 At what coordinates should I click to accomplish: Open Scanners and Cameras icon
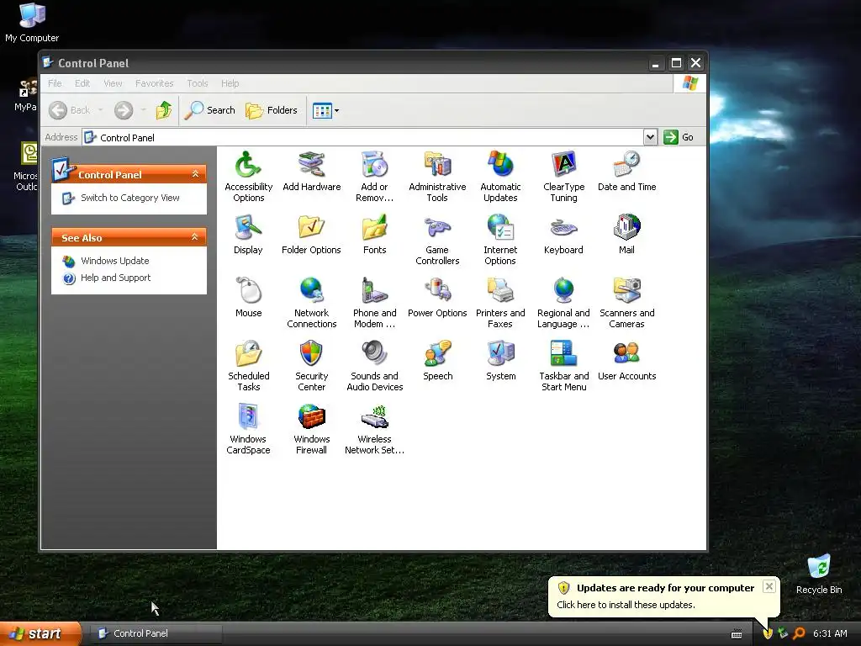pos(626,302)
